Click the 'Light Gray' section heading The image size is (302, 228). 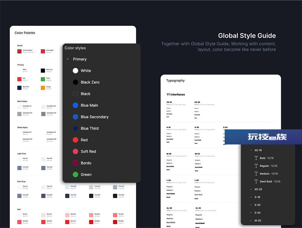[21, 154]
